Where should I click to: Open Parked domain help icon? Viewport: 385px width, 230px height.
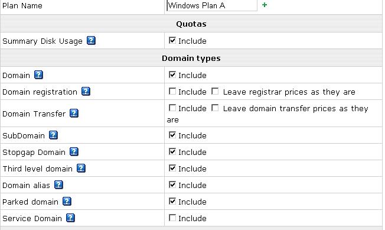pos(67,201)
